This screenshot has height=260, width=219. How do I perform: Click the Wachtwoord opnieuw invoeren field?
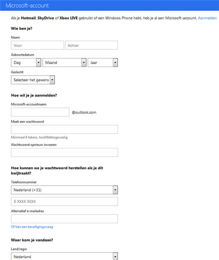pyautogui.click(x=64, y=153)
